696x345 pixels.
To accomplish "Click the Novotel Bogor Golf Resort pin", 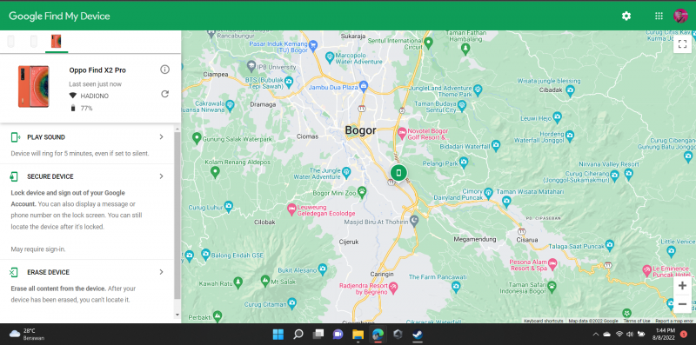I will pyautogui.click(x=402, y=132).
